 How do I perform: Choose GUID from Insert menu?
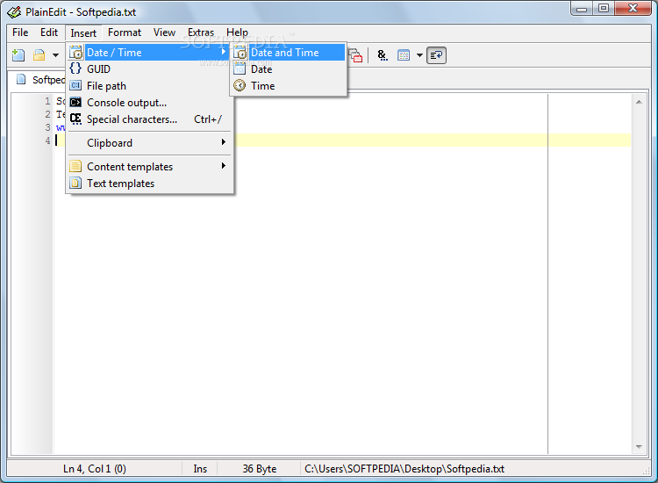(x=148, y=69)
